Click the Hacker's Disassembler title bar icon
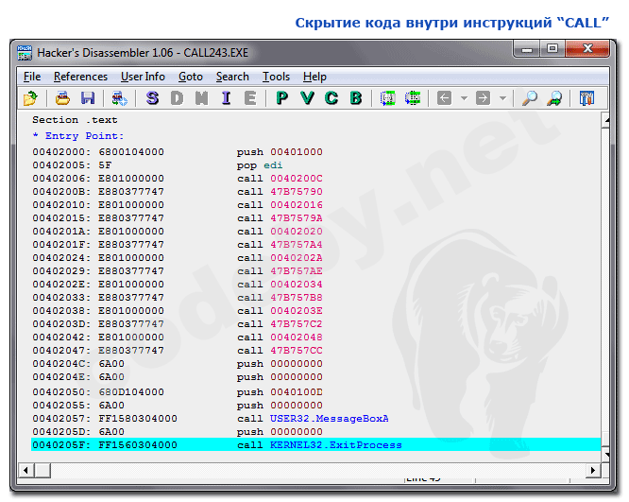The image size is (629, 502). coord(25,53)
